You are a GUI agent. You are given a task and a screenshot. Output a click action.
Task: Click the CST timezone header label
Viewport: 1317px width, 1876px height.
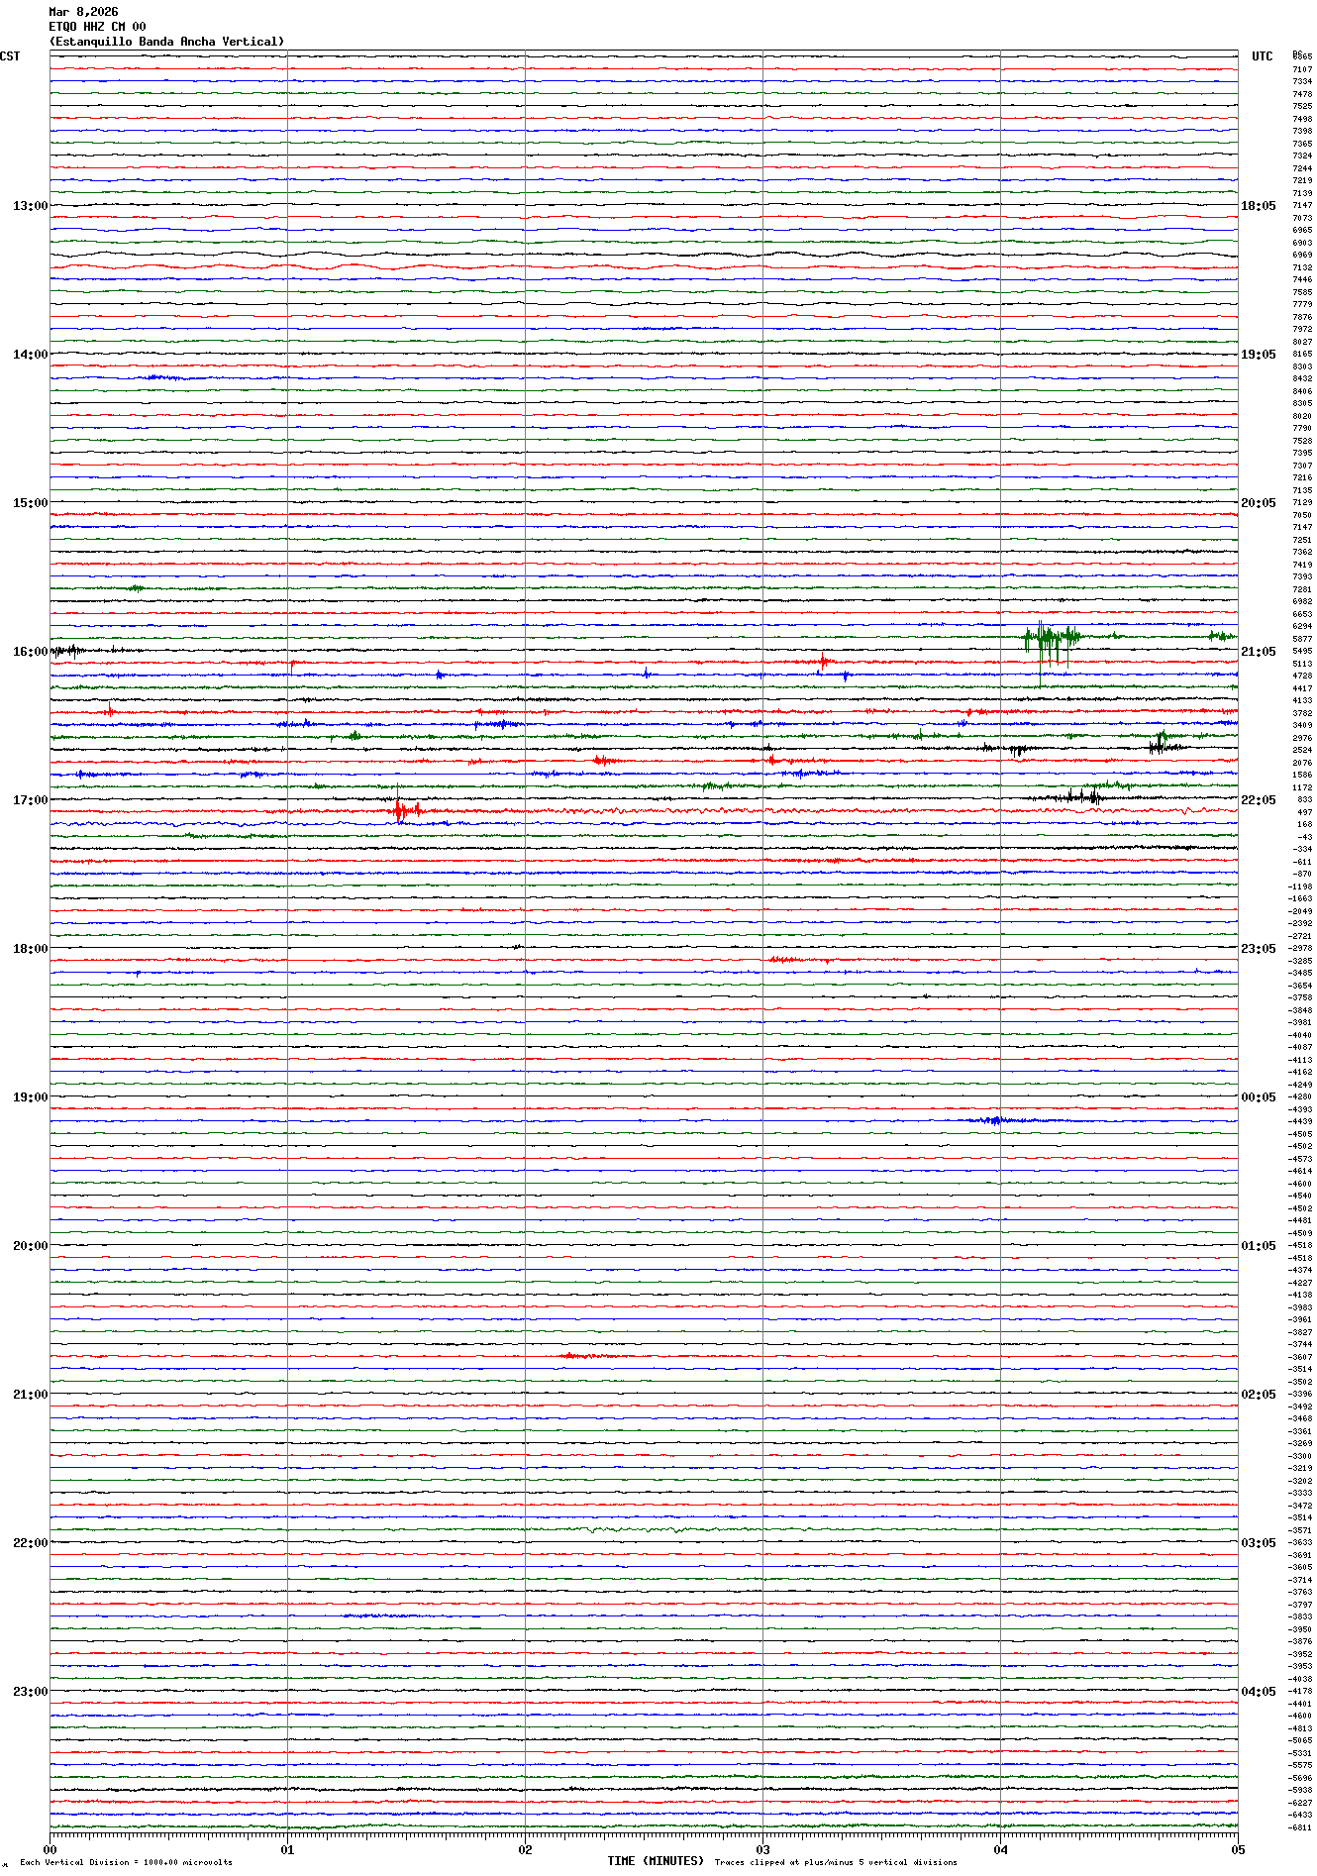(x=10, y=56)
